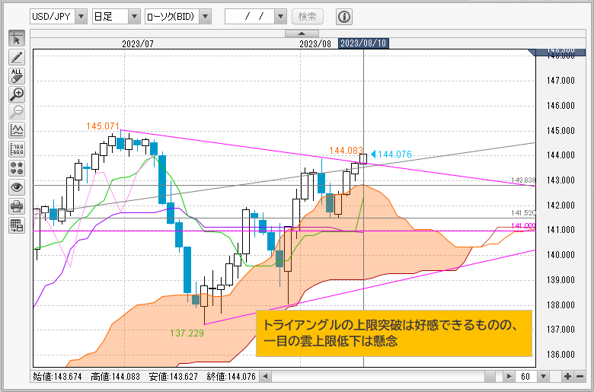Click the 高値:144.083 high value

pyautogui.click(x=115, y=377)
